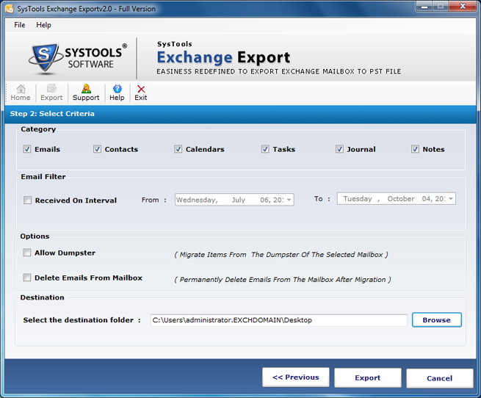
Task: Open the File menu
Action: [x=20, y=25]
